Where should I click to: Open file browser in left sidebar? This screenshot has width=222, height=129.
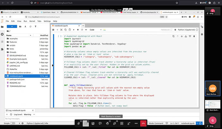2,27
